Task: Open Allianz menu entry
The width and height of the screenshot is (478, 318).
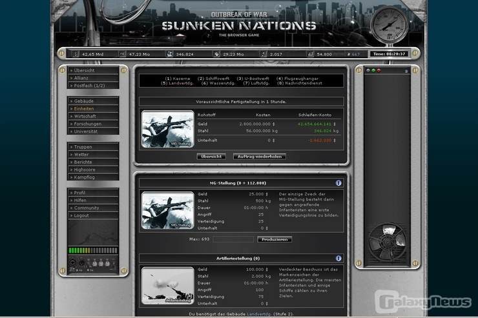Action: coord(93,78)
